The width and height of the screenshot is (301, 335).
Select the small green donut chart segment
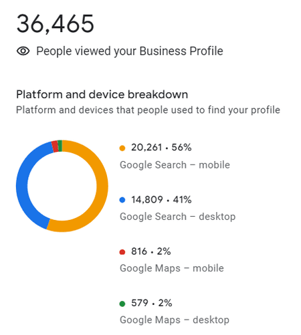tap(60, 146)
